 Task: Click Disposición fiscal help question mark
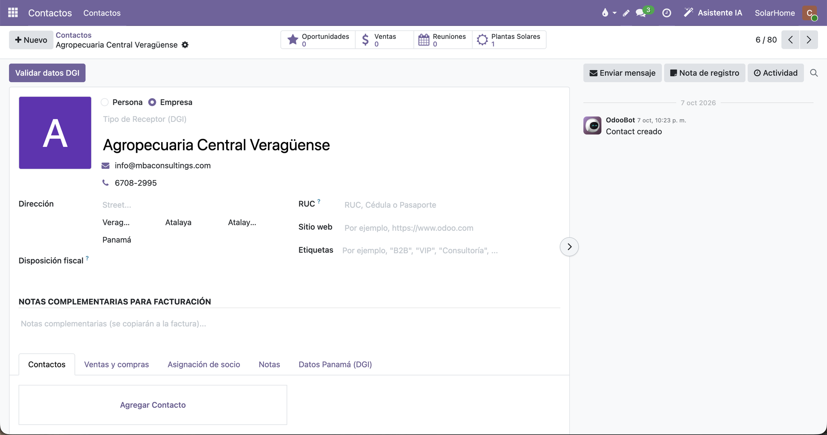87,258
